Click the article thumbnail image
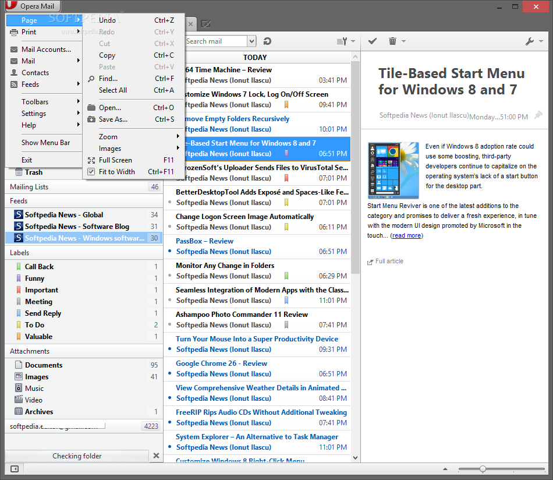 394,170
